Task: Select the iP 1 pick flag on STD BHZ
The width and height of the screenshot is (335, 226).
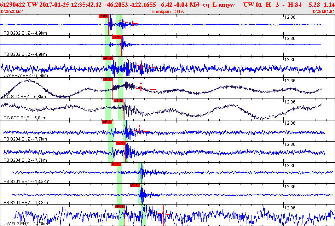Action: (108, 79)
